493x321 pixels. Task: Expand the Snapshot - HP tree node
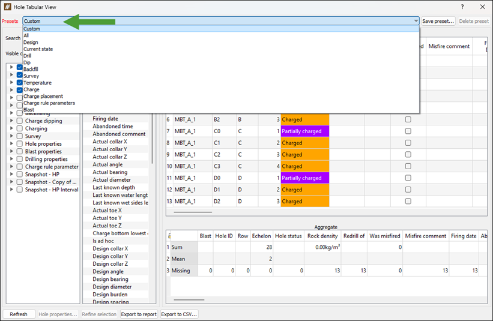point(11,175)
